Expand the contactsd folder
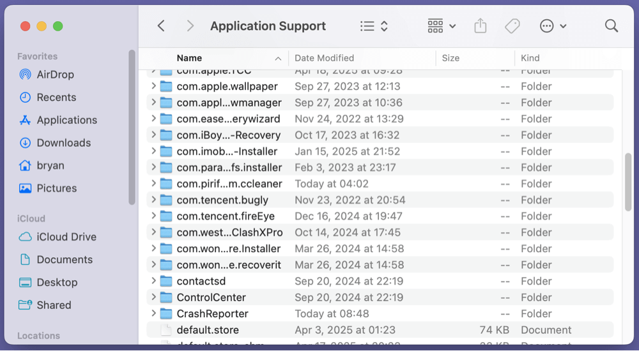639x351 pixels. [153, 281]
